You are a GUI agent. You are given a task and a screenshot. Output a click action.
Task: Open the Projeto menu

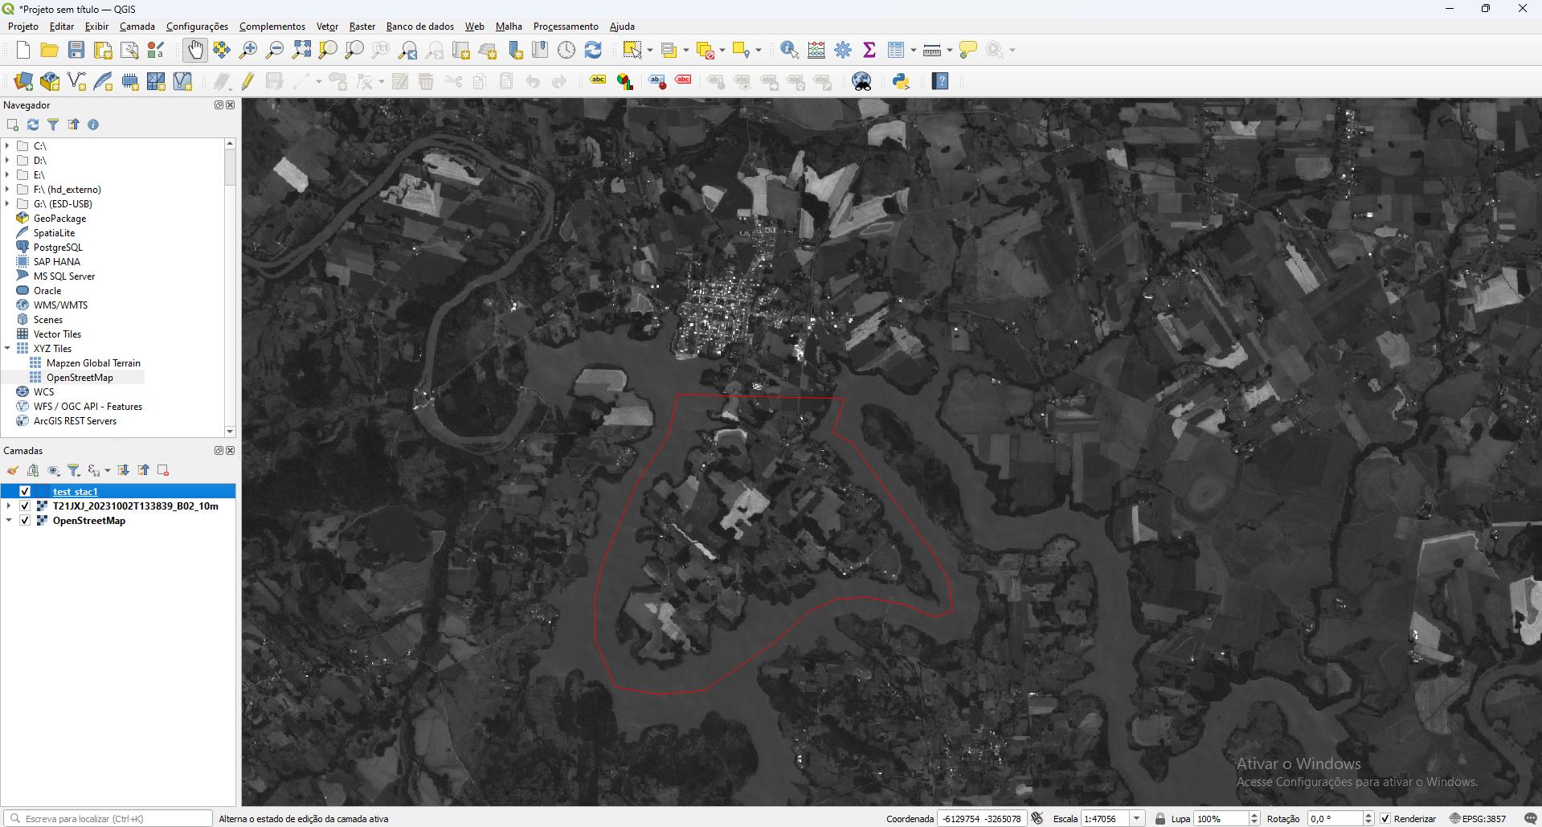tap(22, 27)
